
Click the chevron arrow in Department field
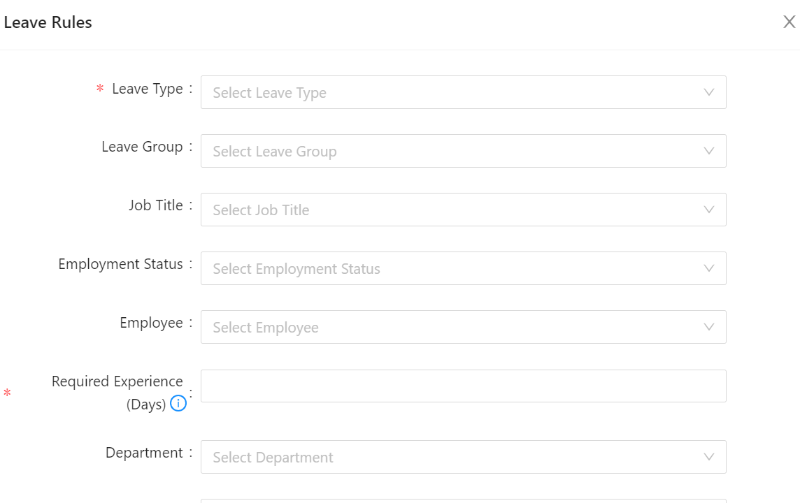(708, 457)
